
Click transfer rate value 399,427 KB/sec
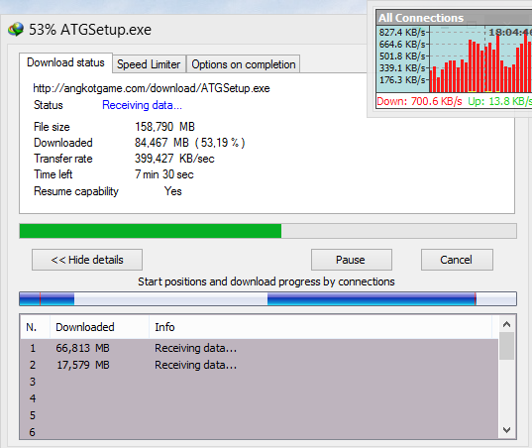point(174,159)
